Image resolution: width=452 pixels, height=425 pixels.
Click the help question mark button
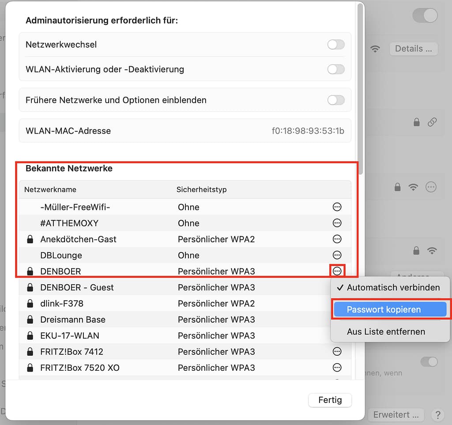(x=437, y=415)
